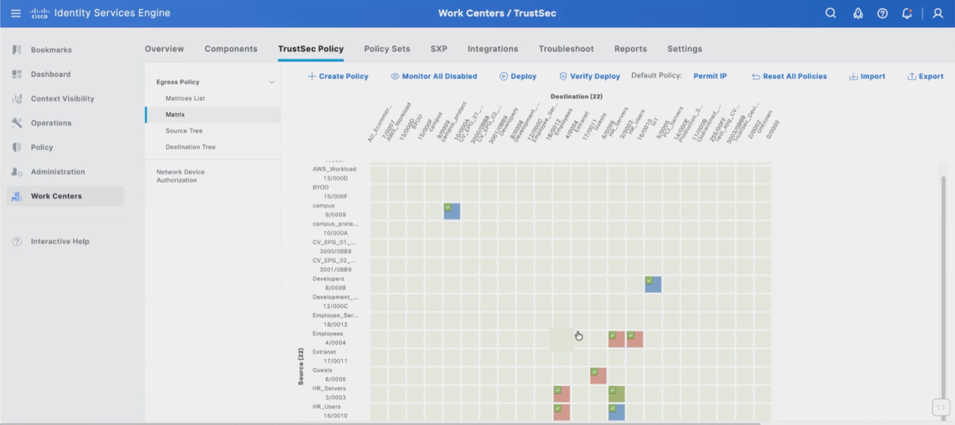Toggle full-screen matrix view icon
This screenshot has height=425, width=955.
coord(941,407)
